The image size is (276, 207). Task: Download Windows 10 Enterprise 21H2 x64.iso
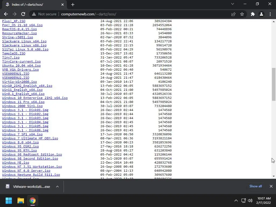[35, 98]
